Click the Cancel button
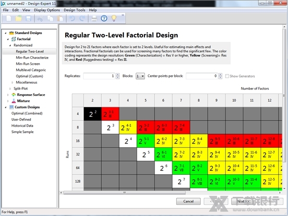The width and height of the screenshot is (288, 216). tap(188, 201)
